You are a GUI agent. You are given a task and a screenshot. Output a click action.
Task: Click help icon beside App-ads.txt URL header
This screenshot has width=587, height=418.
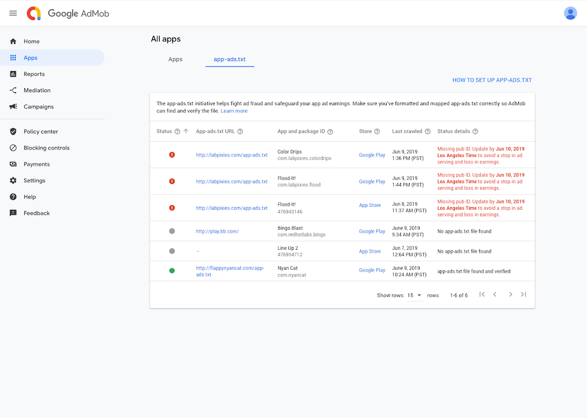pos(240,132)
